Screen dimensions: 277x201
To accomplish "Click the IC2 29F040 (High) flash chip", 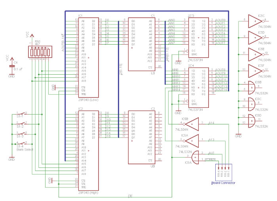I will pyautogui.click(x=88, y=150).
